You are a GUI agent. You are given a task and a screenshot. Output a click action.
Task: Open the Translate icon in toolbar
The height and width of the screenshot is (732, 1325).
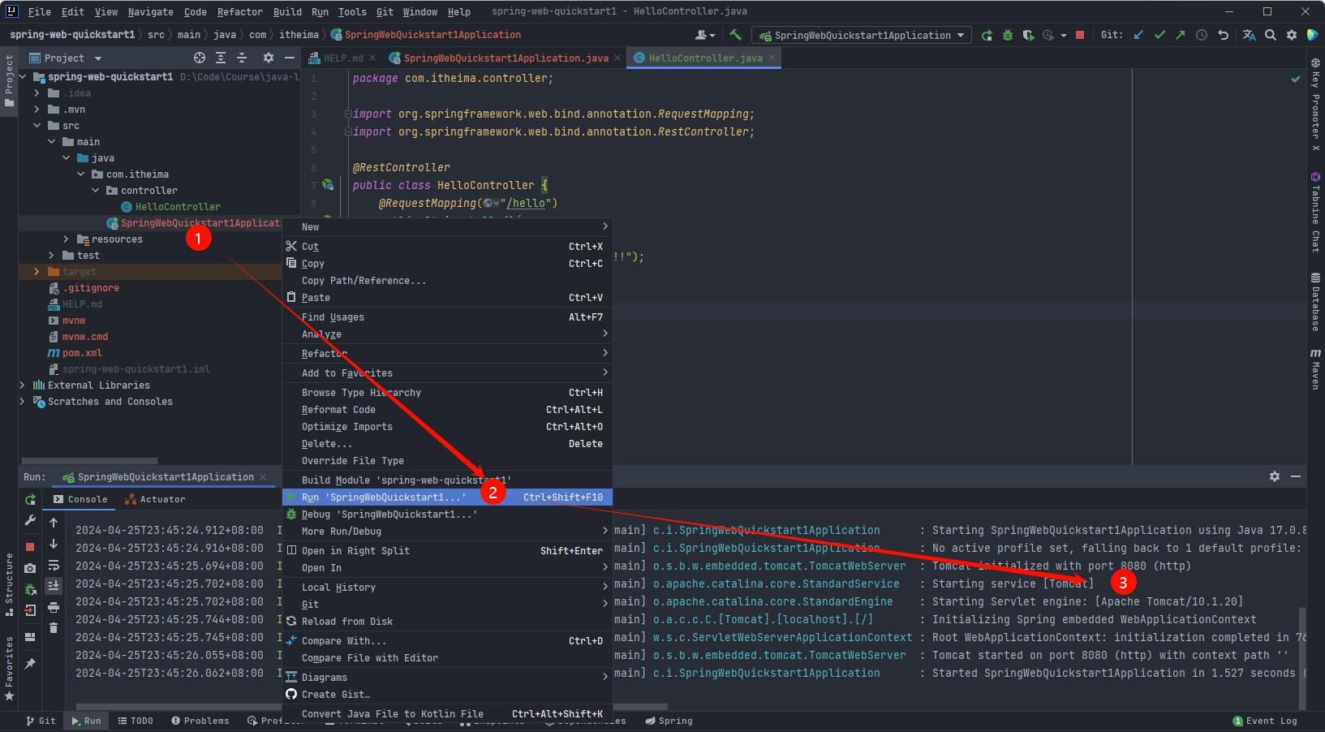(x=1249, y=35)
